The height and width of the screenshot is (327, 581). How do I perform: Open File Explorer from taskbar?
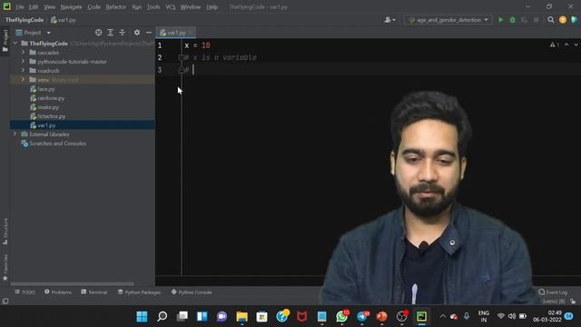pos(242,316)
